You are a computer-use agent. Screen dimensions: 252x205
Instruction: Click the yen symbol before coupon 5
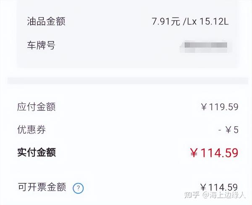(x=228, y=130)
